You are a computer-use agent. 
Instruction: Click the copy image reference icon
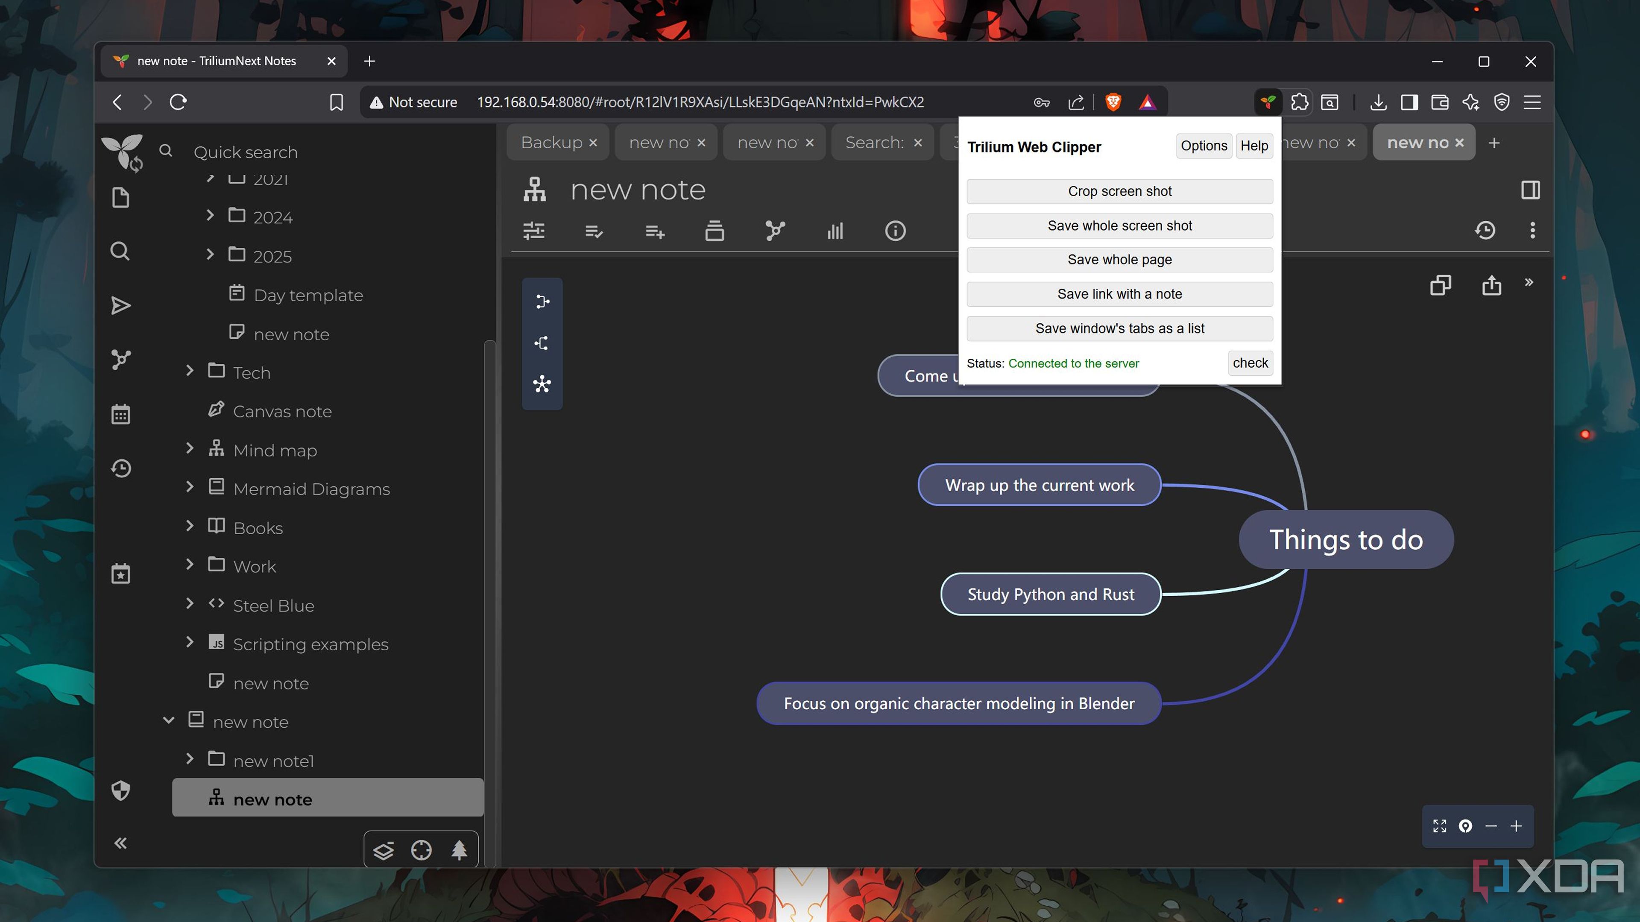coord(1440,285)
